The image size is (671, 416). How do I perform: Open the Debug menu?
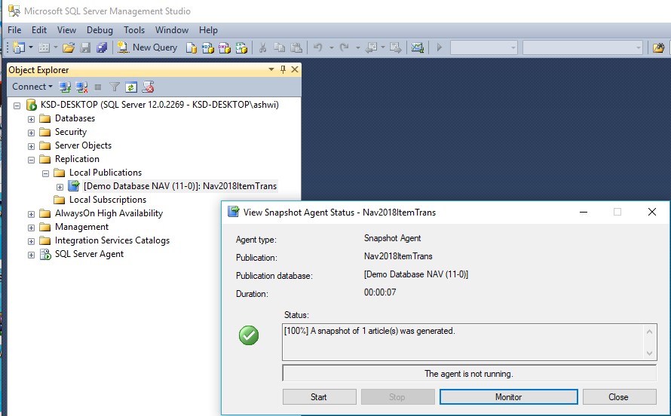100,30
